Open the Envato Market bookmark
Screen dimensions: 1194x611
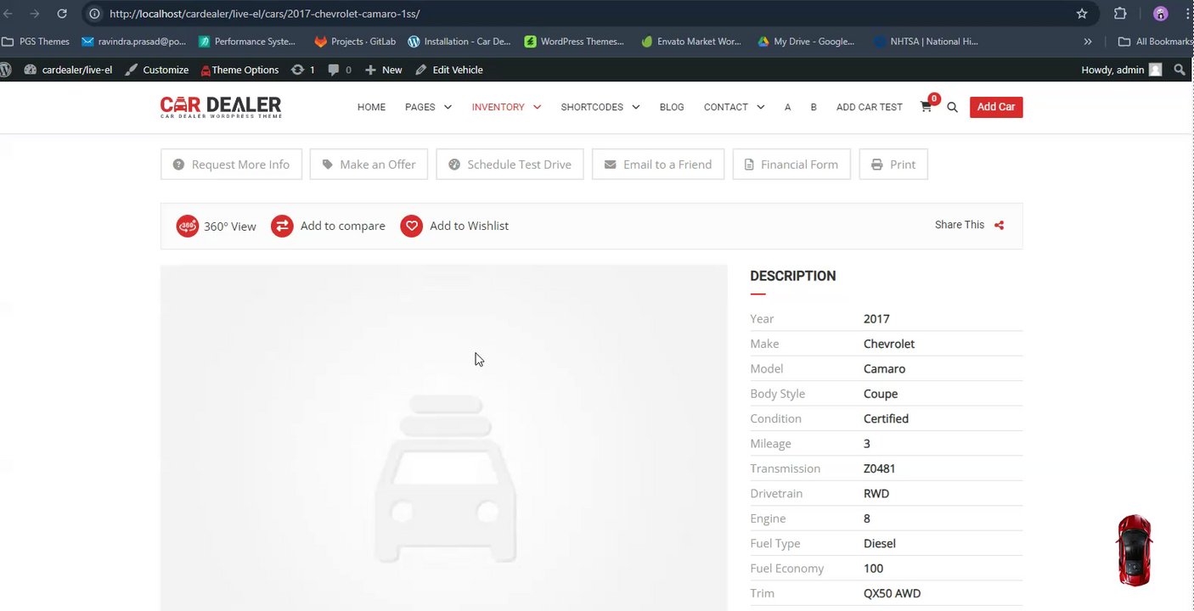click(691, 41)
